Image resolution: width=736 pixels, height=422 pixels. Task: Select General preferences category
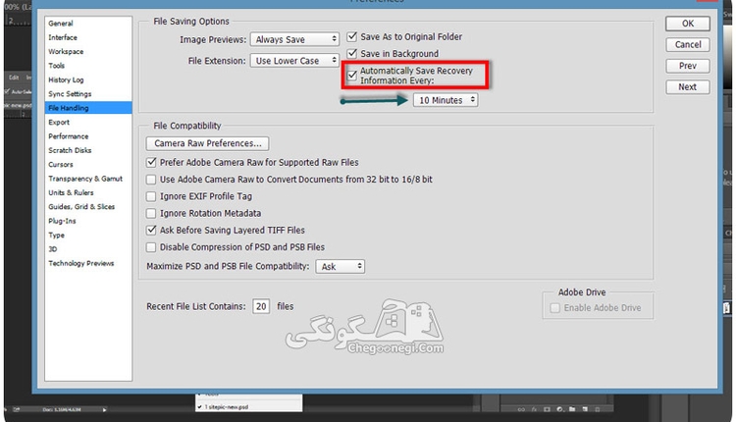pyautogui.click(x=61, y=23)
